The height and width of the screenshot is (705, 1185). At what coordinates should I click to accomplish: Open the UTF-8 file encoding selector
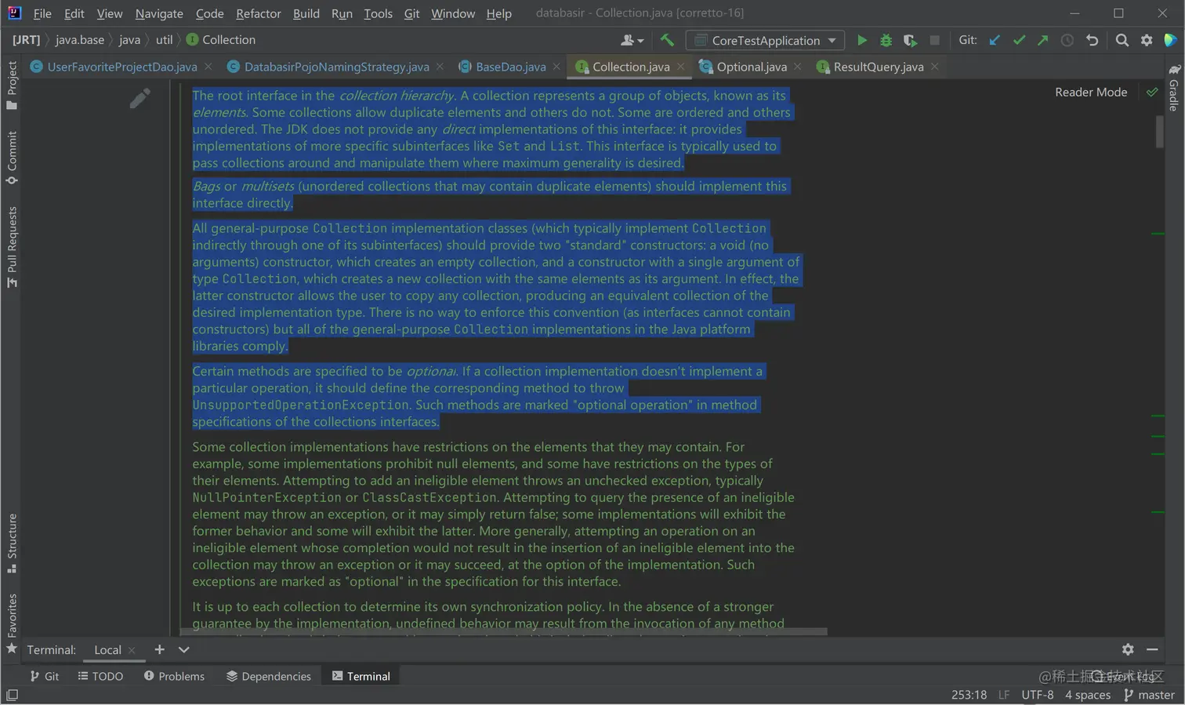point(1037,695)
